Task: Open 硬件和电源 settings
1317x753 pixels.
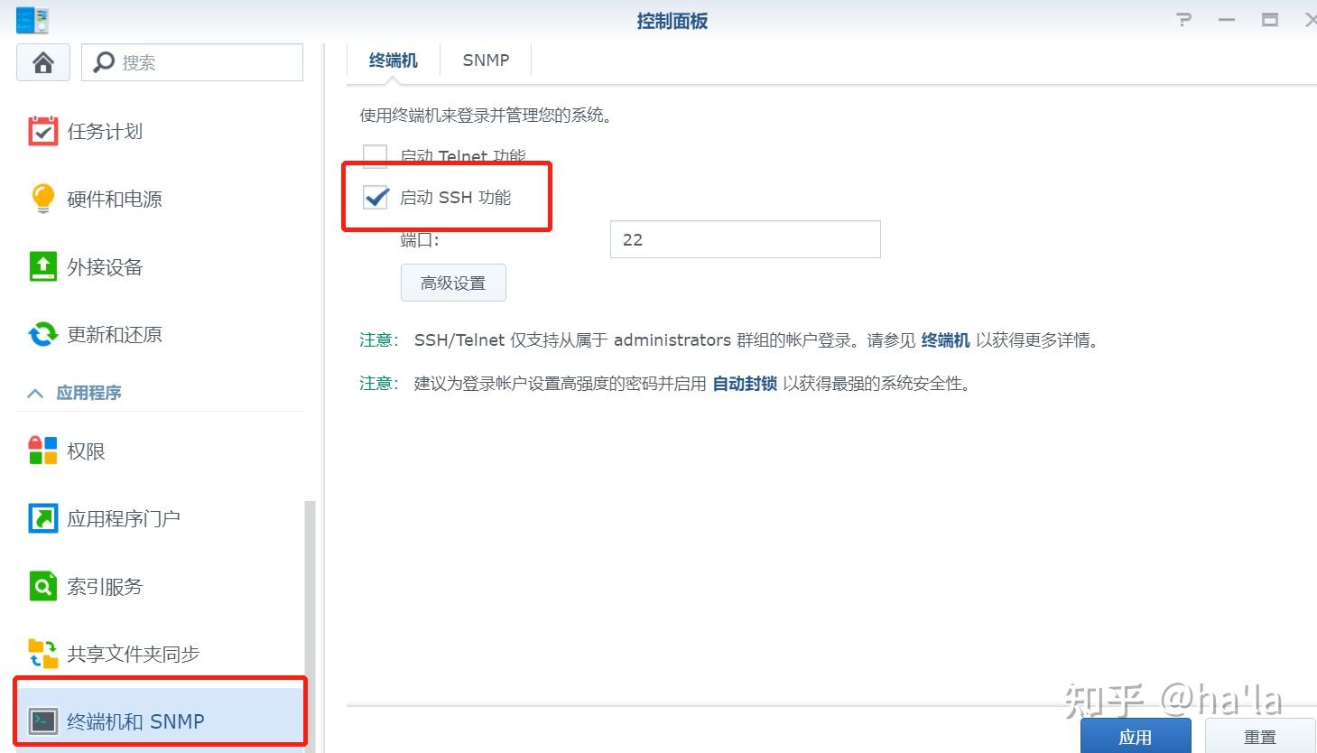Action: coord(42,198)
